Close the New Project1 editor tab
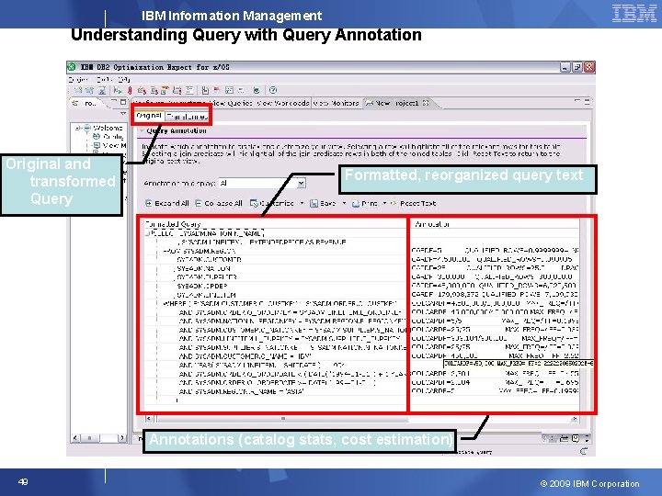The height and width of the screenshot is (496, 662). pyautogui.click(x=426, y=103)
